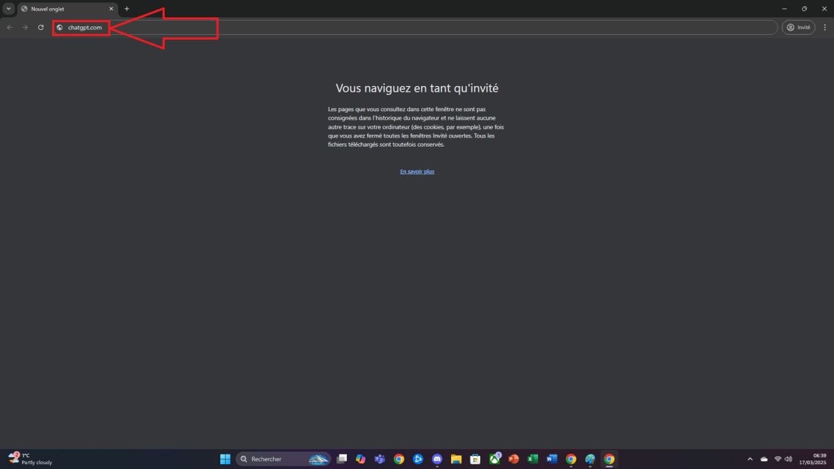Launch Discord from the taskbar
The height and width of the screenshot is (469, 834).
tap(437, 459)
